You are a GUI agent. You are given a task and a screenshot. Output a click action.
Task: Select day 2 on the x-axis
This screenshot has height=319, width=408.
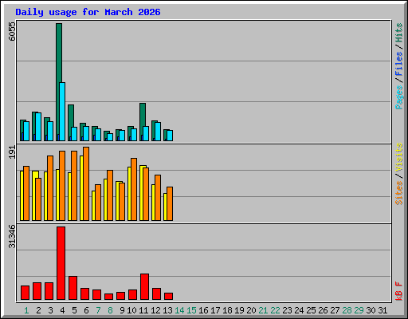38,310
